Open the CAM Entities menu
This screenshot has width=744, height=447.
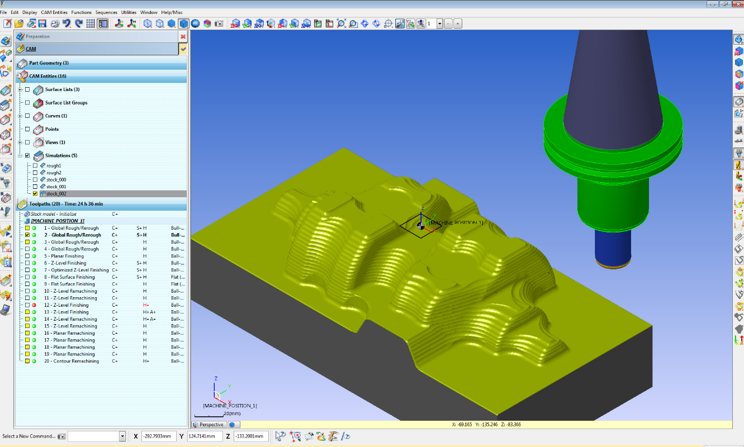(x=54, y=12)
